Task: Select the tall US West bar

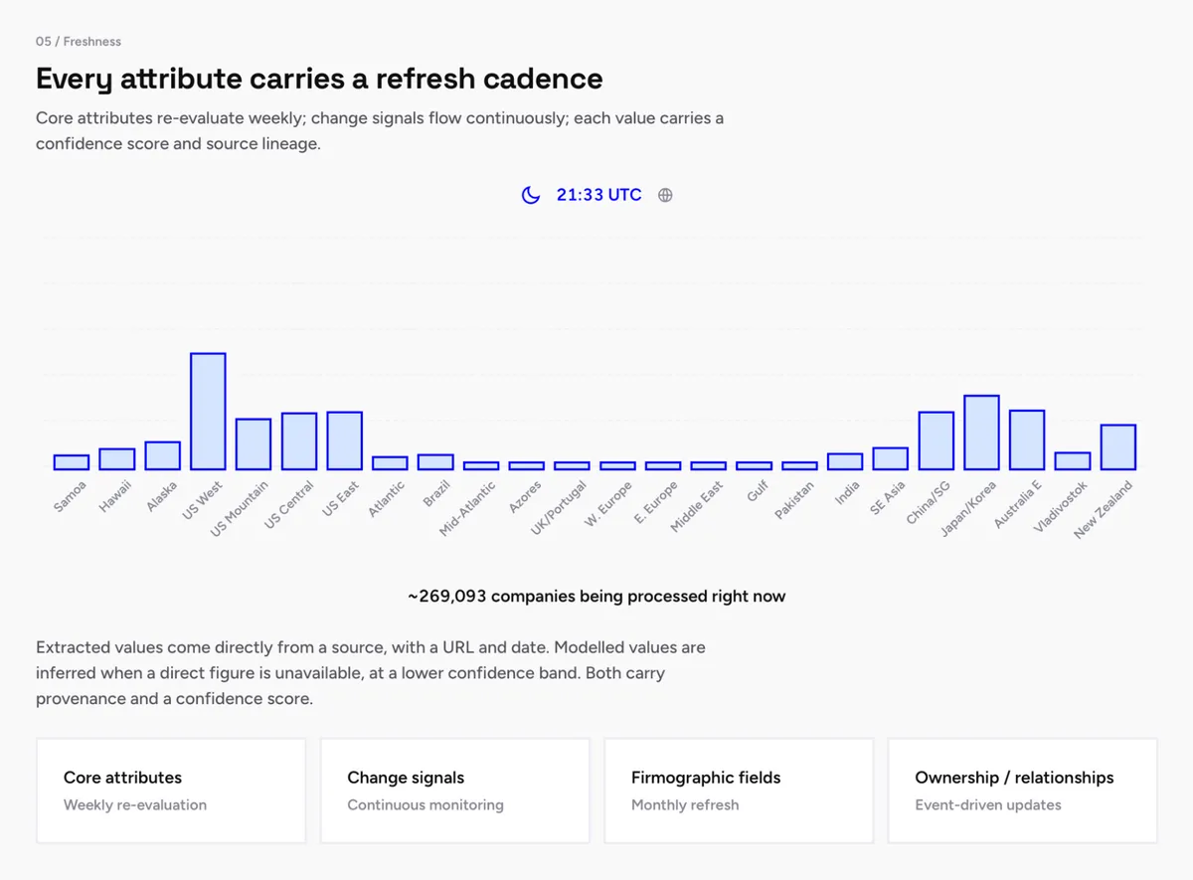Action: (208, 412)
